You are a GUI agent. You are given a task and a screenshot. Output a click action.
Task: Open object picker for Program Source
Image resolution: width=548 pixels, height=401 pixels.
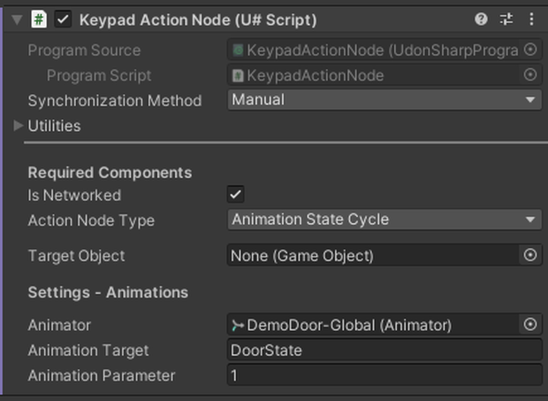click(530, 50)
